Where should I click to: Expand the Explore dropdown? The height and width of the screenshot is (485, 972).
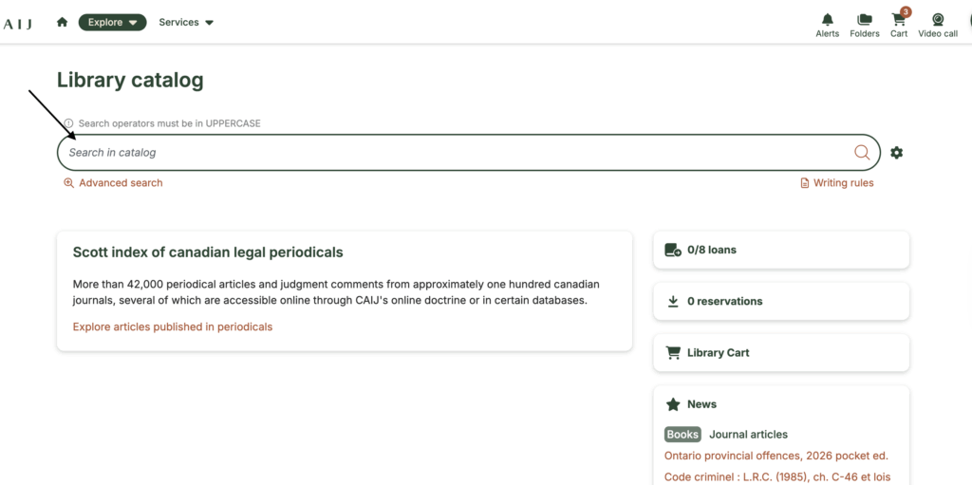(x=112, y=22)
